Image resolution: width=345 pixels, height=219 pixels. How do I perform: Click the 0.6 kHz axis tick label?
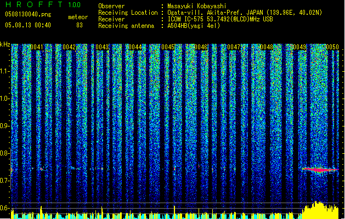pos(5,208)
